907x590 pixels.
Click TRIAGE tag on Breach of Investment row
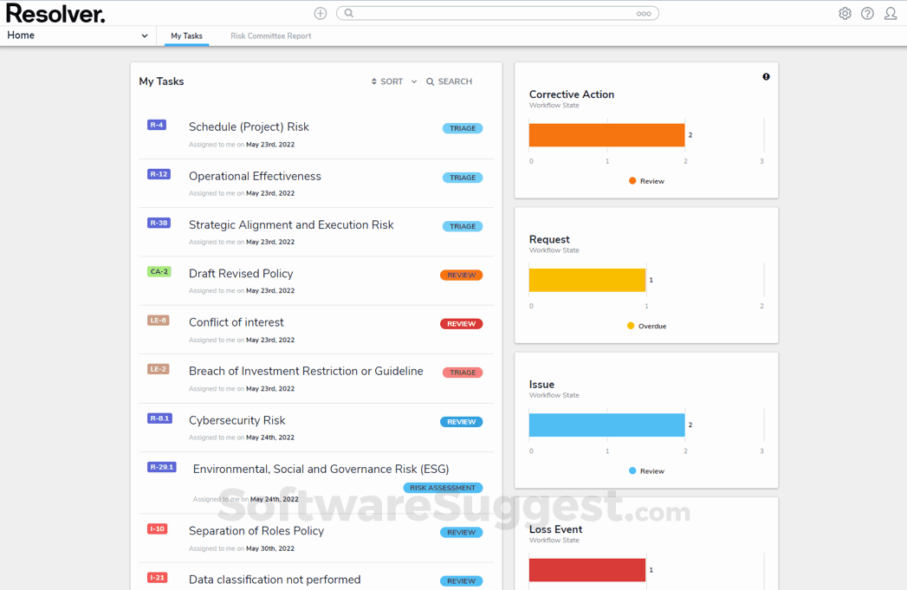point(463,373)
